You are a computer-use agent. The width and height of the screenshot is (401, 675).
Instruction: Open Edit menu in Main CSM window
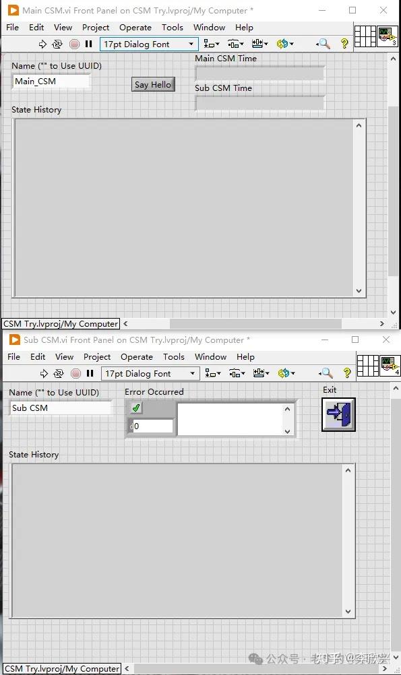pyautogui.click(x=36, y=27)
